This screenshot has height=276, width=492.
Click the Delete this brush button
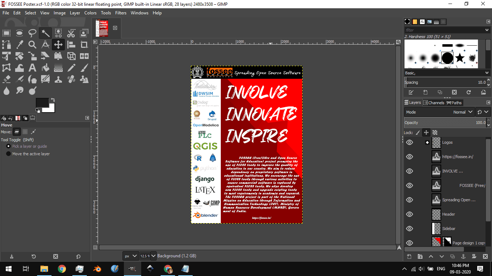pos(455,92)
